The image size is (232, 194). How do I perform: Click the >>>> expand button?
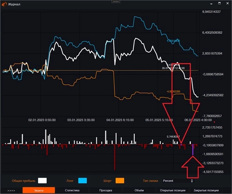pyautogui.click(x=11, y=190)
